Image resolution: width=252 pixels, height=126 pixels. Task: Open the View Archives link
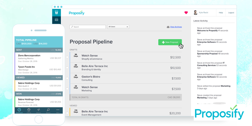pos(176,27)
